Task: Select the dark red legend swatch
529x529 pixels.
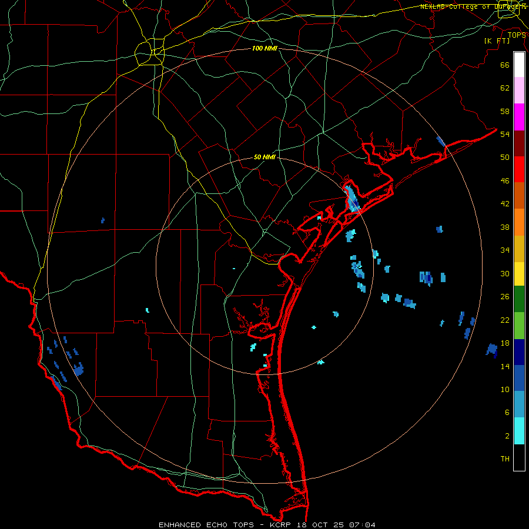Action: (519, 143)
